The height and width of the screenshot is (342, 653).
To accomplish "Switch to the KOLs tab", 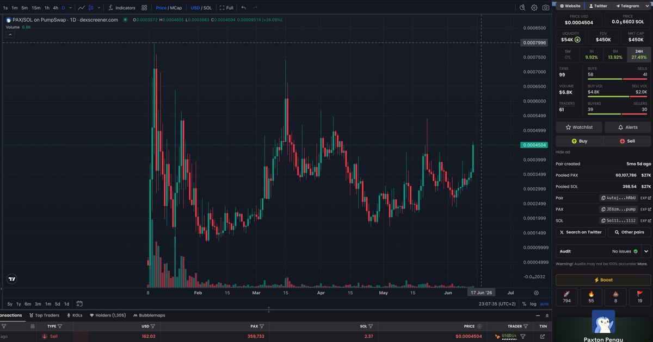I will 75,315.
